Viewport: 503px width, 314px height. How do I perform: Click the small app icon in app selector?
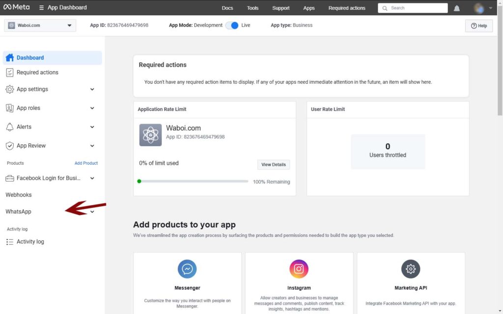[12, 26]
